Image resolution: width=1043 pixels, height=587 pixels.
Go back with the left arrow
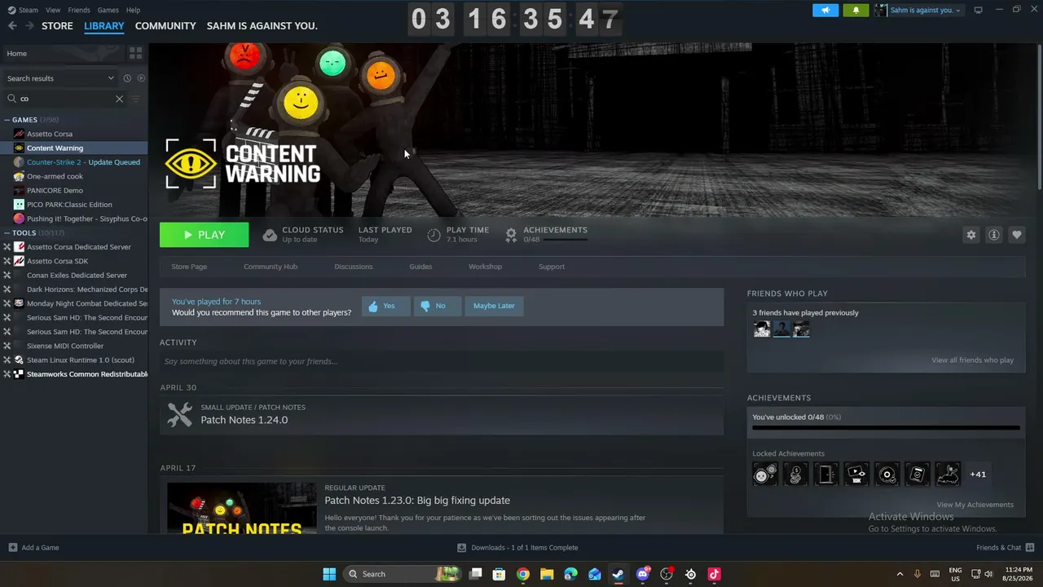[12, 26]
